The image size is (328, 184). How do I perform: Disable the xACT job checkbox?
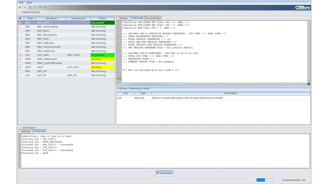click(20, 67)
